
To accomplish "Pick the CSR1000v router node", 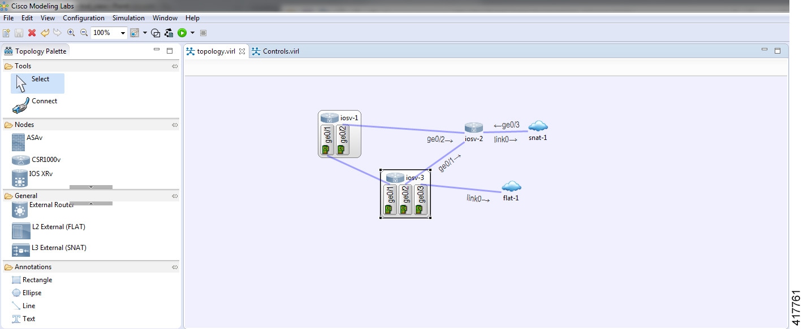I will click(x=36, y=160).
